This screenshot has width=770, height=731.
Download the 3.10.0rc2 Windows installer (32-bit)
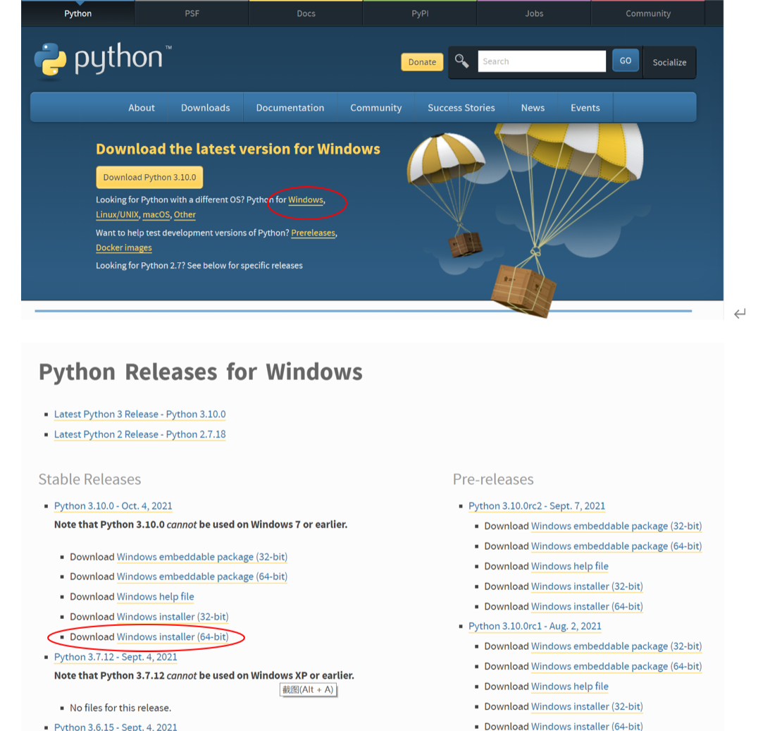click(x=587, y=586)
